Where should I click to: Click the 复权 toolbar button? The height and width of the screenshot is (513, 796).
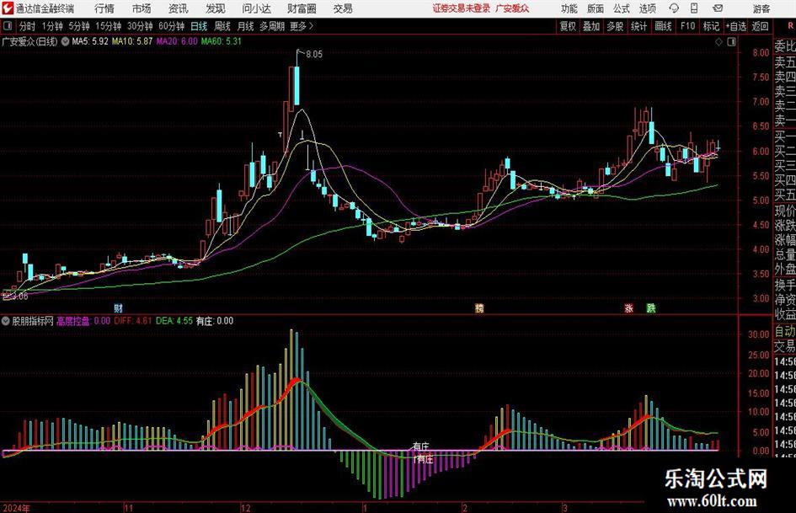[568, 26]
